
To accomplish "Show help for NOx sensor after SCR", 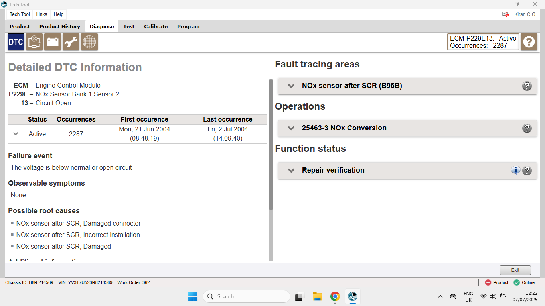I will [x=527, y=86].
